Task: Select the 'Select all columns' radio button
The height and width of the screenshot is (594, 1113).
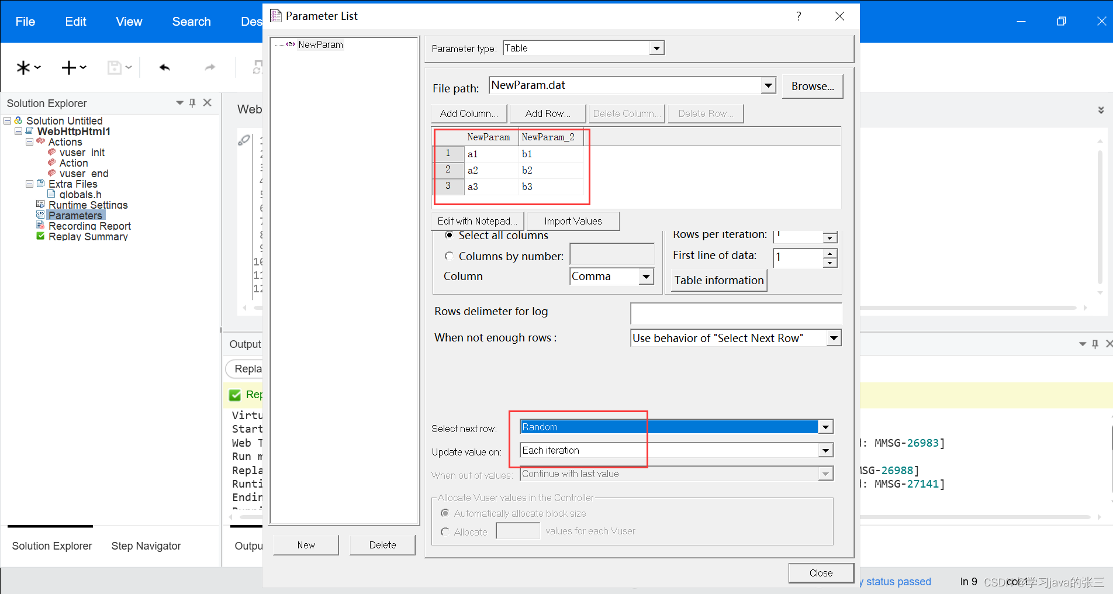Action: coord(449,235)
